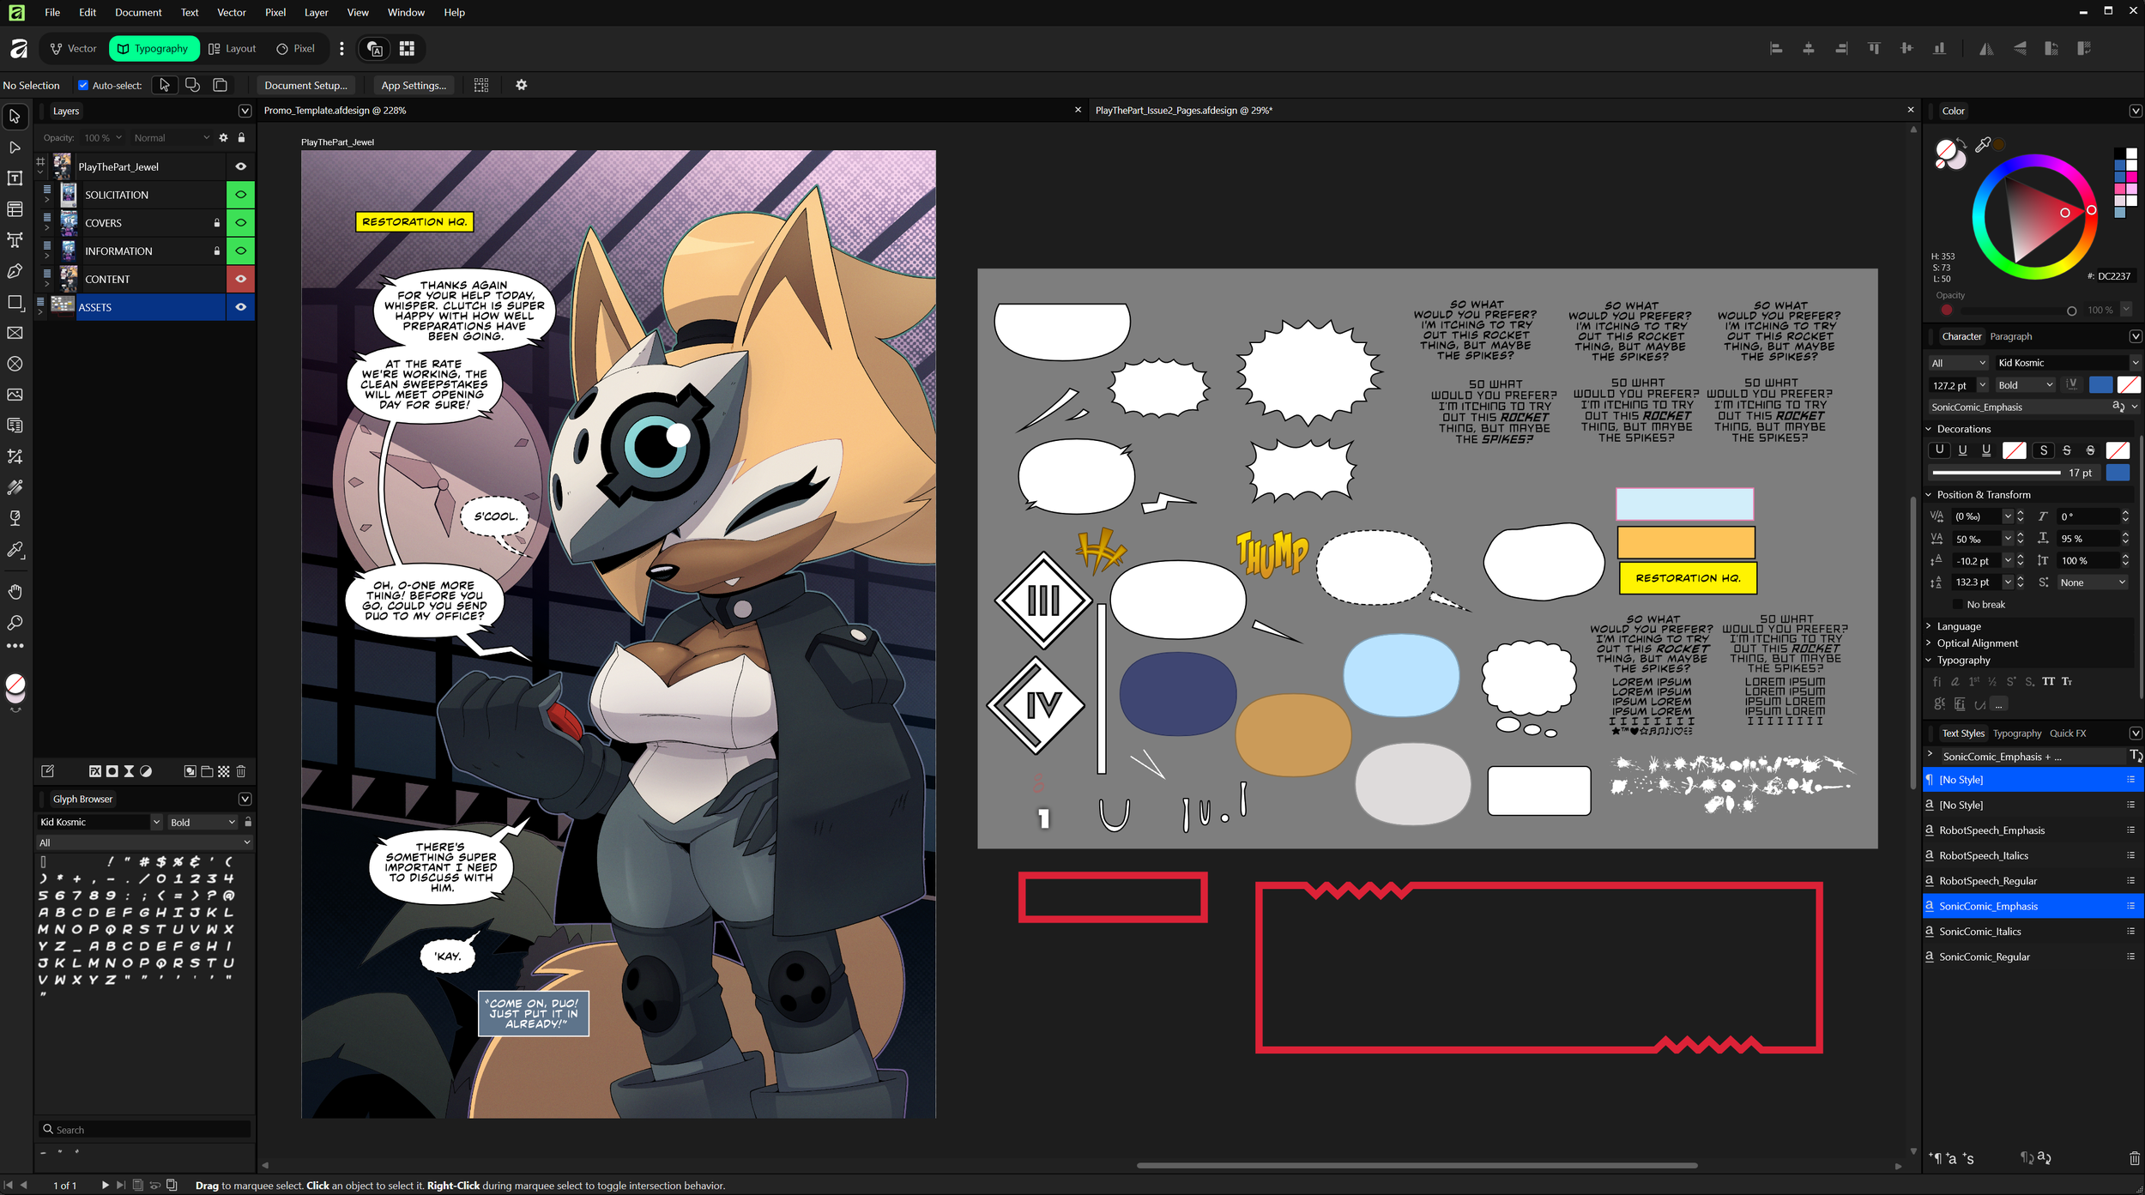
Task: Select the Zoom tool
Action: (15, 623)
